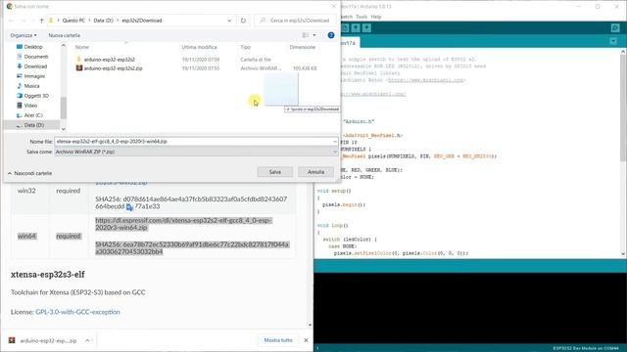Click the void loop() line in editor
The height and width of the screenshot is (352, 627).
(333, 226)
